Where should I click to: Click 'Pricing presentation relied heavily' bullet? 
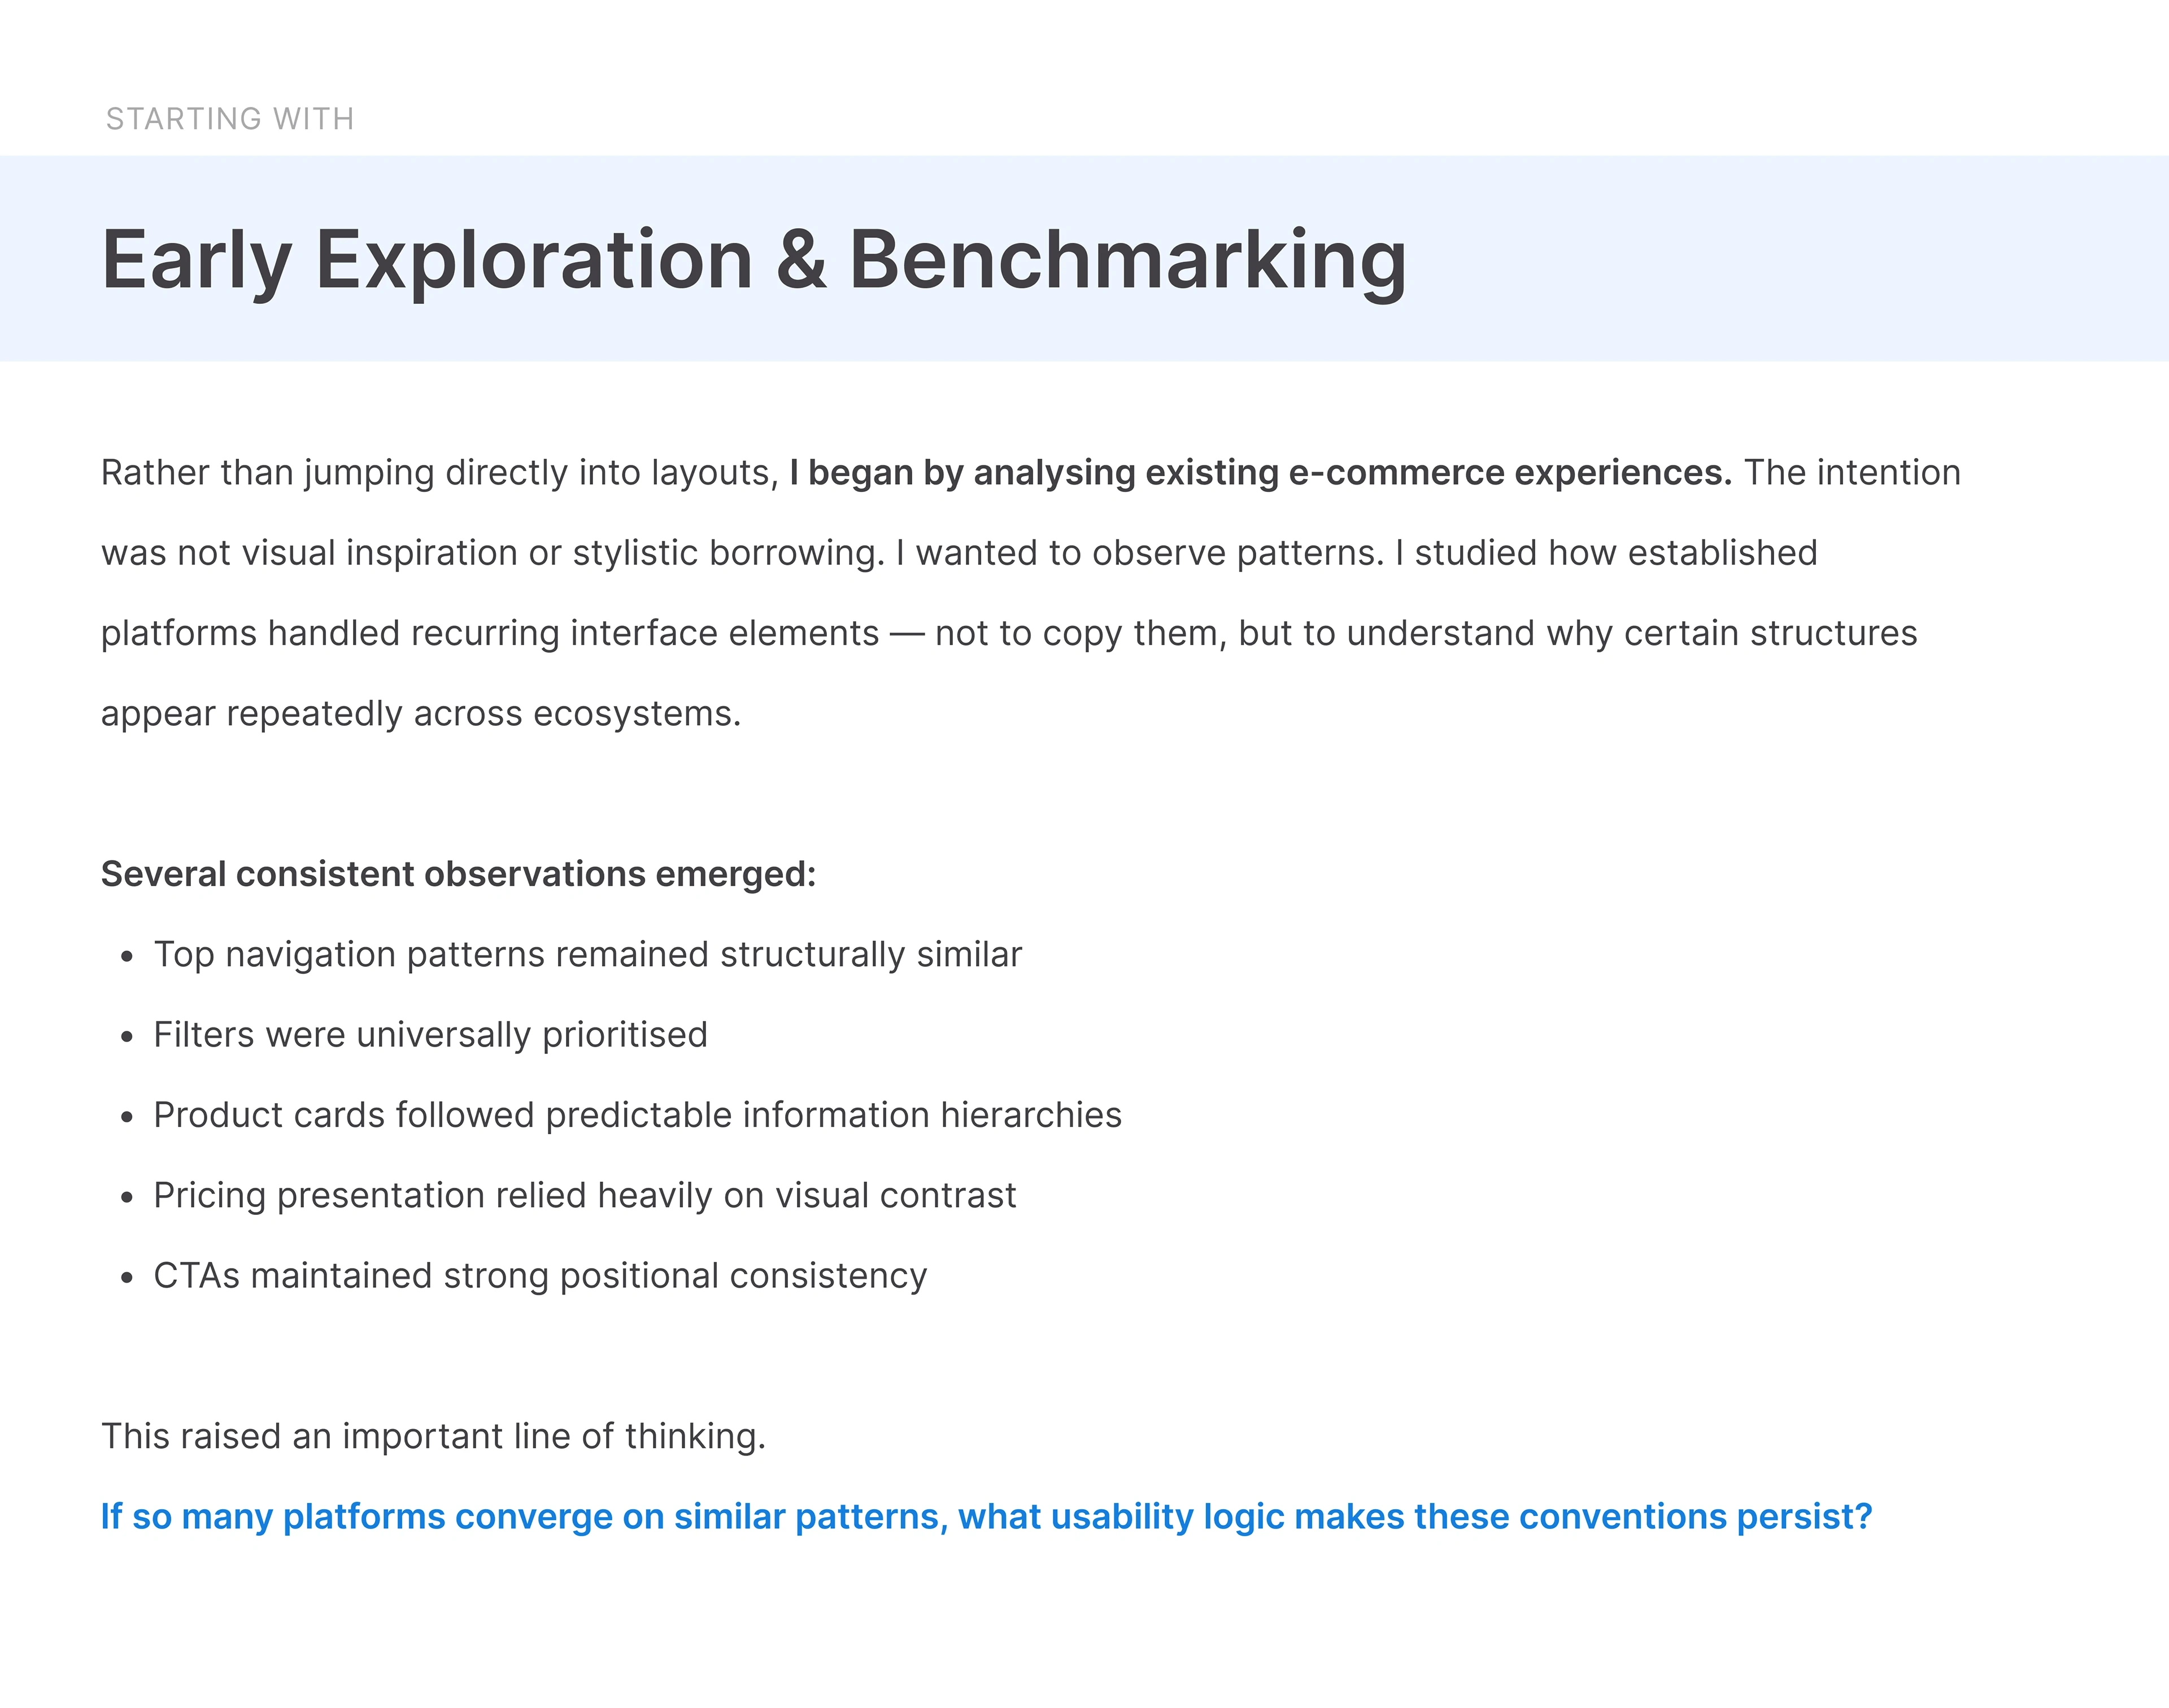(585, 1196)
